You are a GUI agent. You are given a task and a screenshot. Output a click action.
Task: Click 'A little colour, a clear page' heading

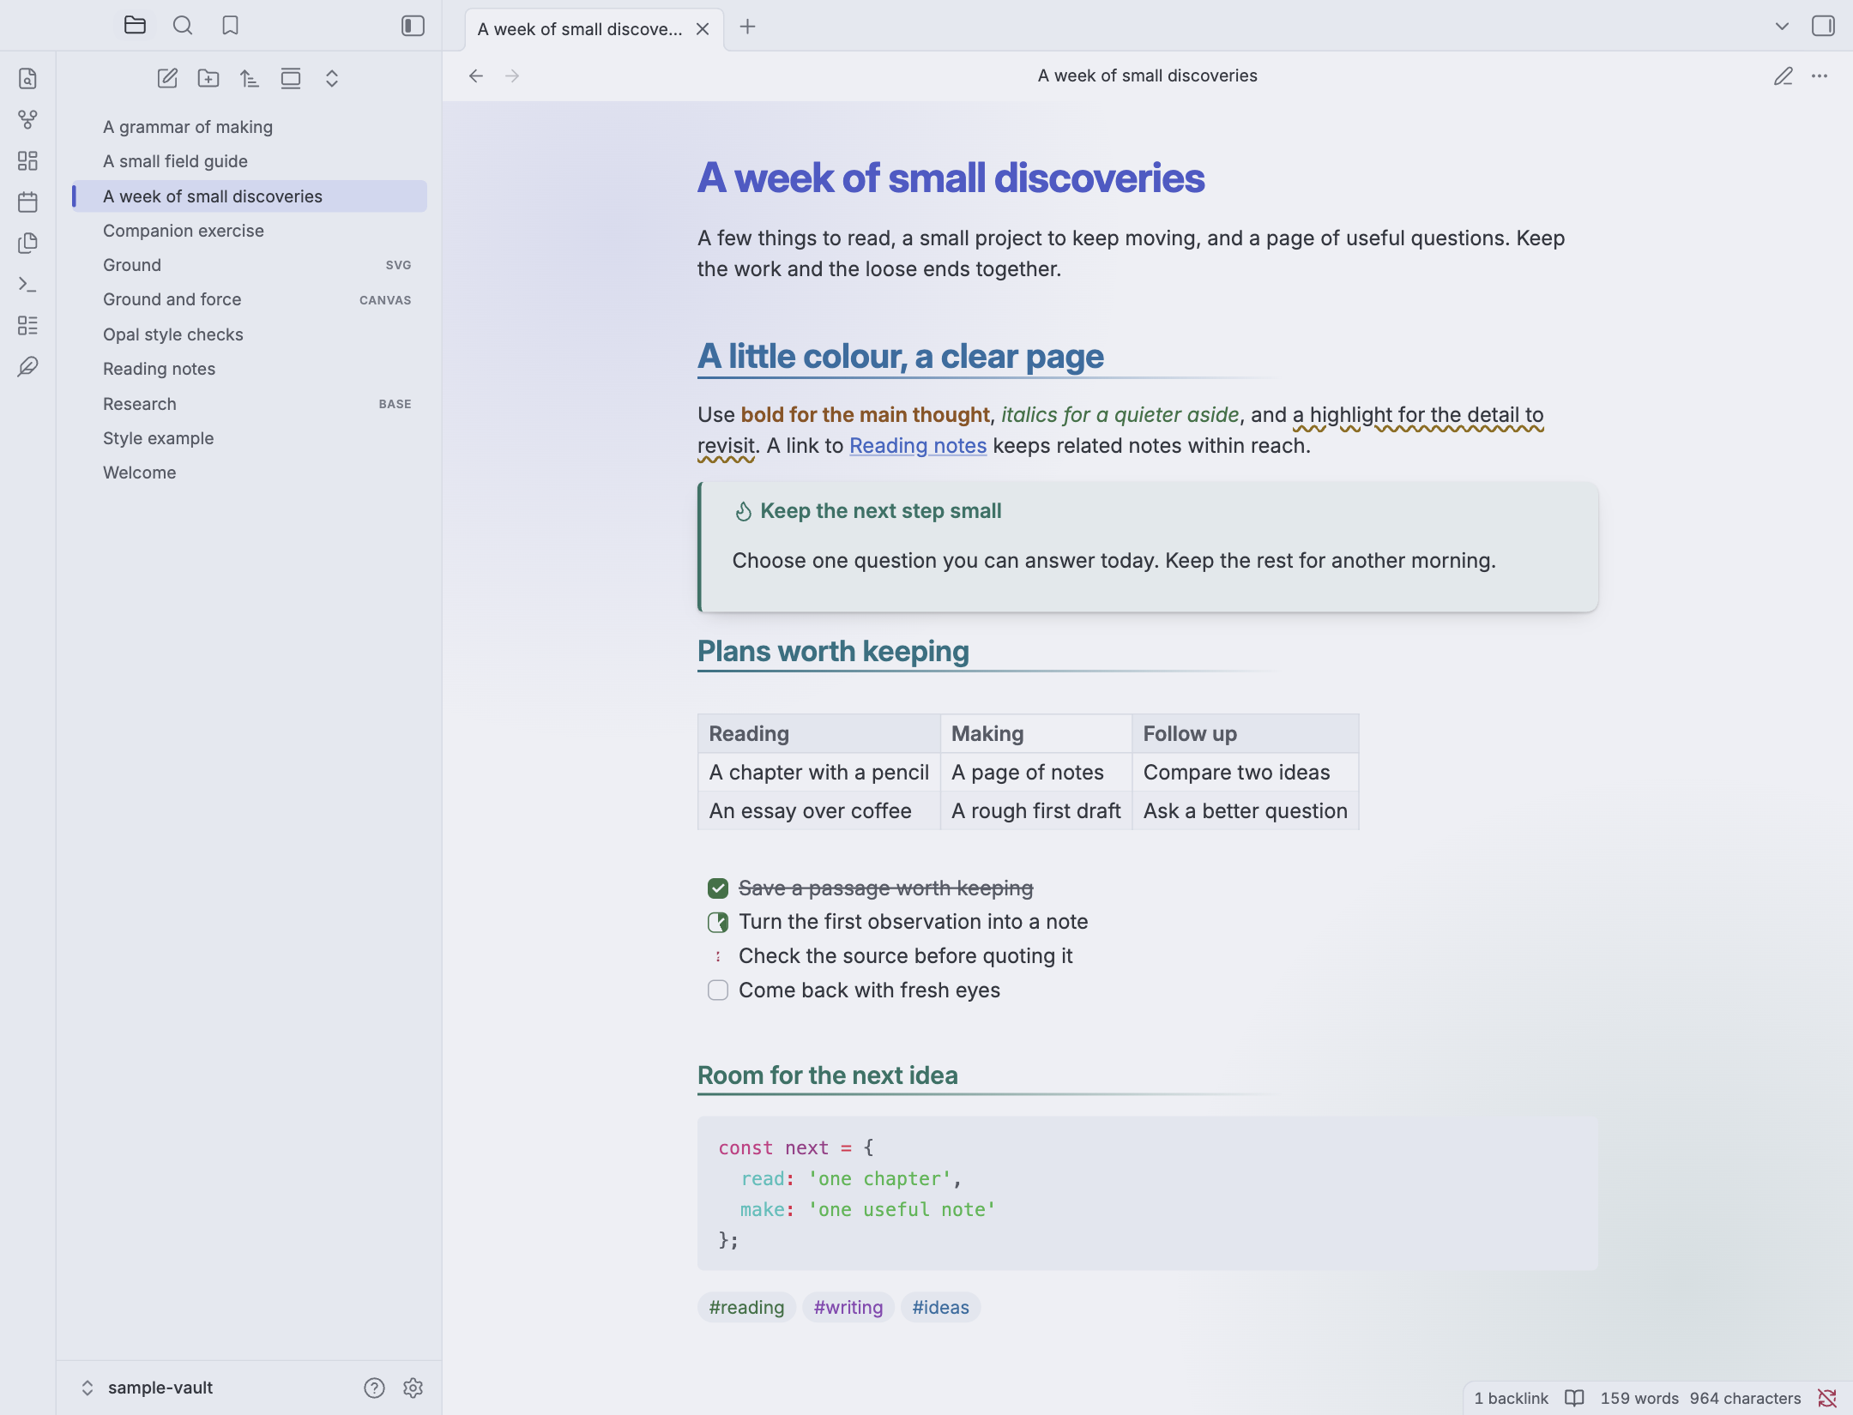point(900,357)
